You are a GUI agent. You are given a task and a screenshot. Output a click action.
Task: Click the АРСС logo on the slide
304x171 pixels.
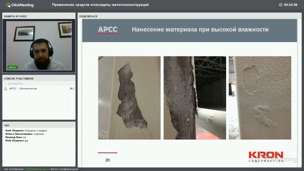[x=108, y=30]
